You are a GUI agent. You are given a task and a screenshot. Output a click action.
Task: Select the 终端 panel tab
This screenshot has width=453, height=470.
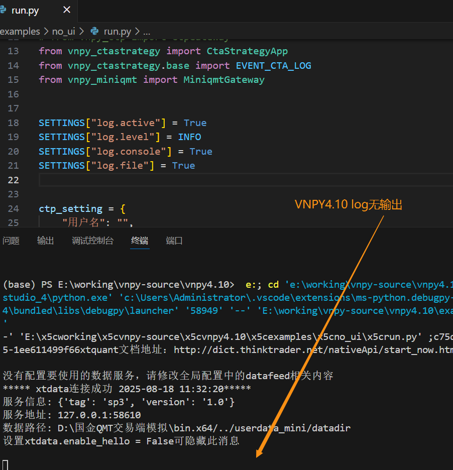click(140, 241)
